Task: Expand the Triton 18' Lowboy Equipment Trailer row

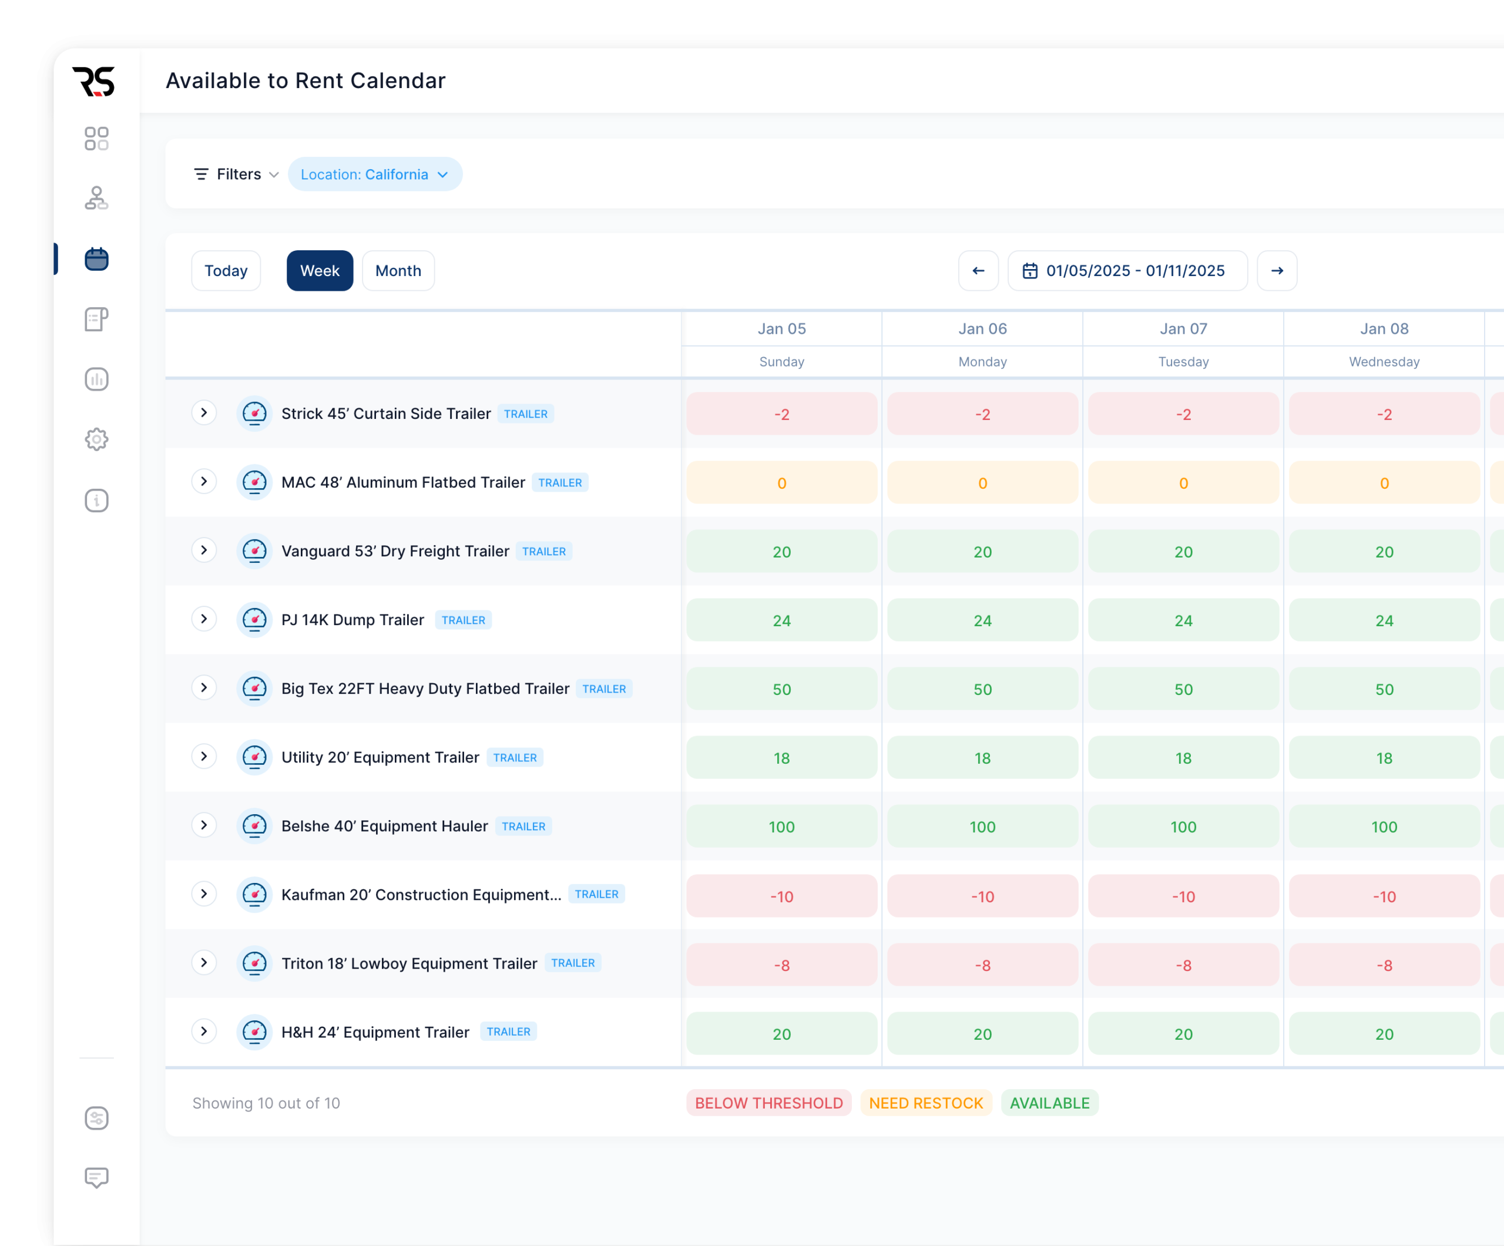Action: 204,962
